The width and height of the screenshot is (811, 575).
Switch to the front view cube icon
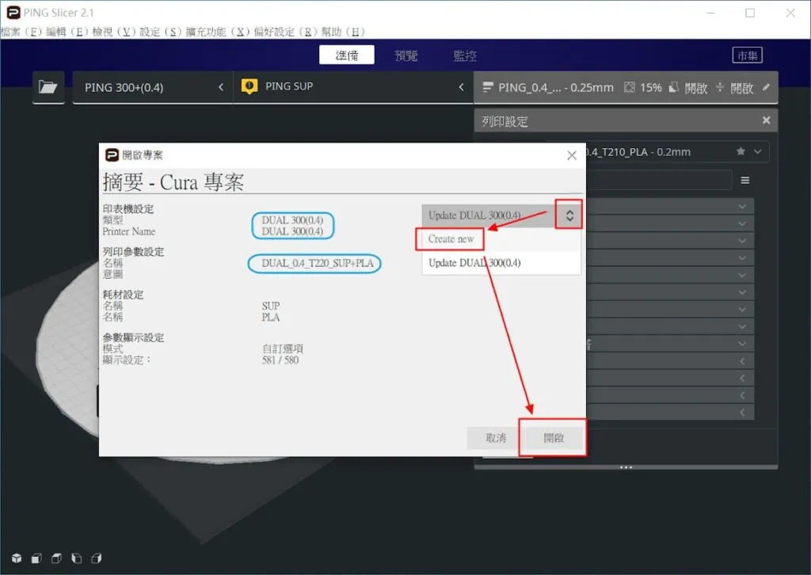pyautogui.click(x=36, y=558)
